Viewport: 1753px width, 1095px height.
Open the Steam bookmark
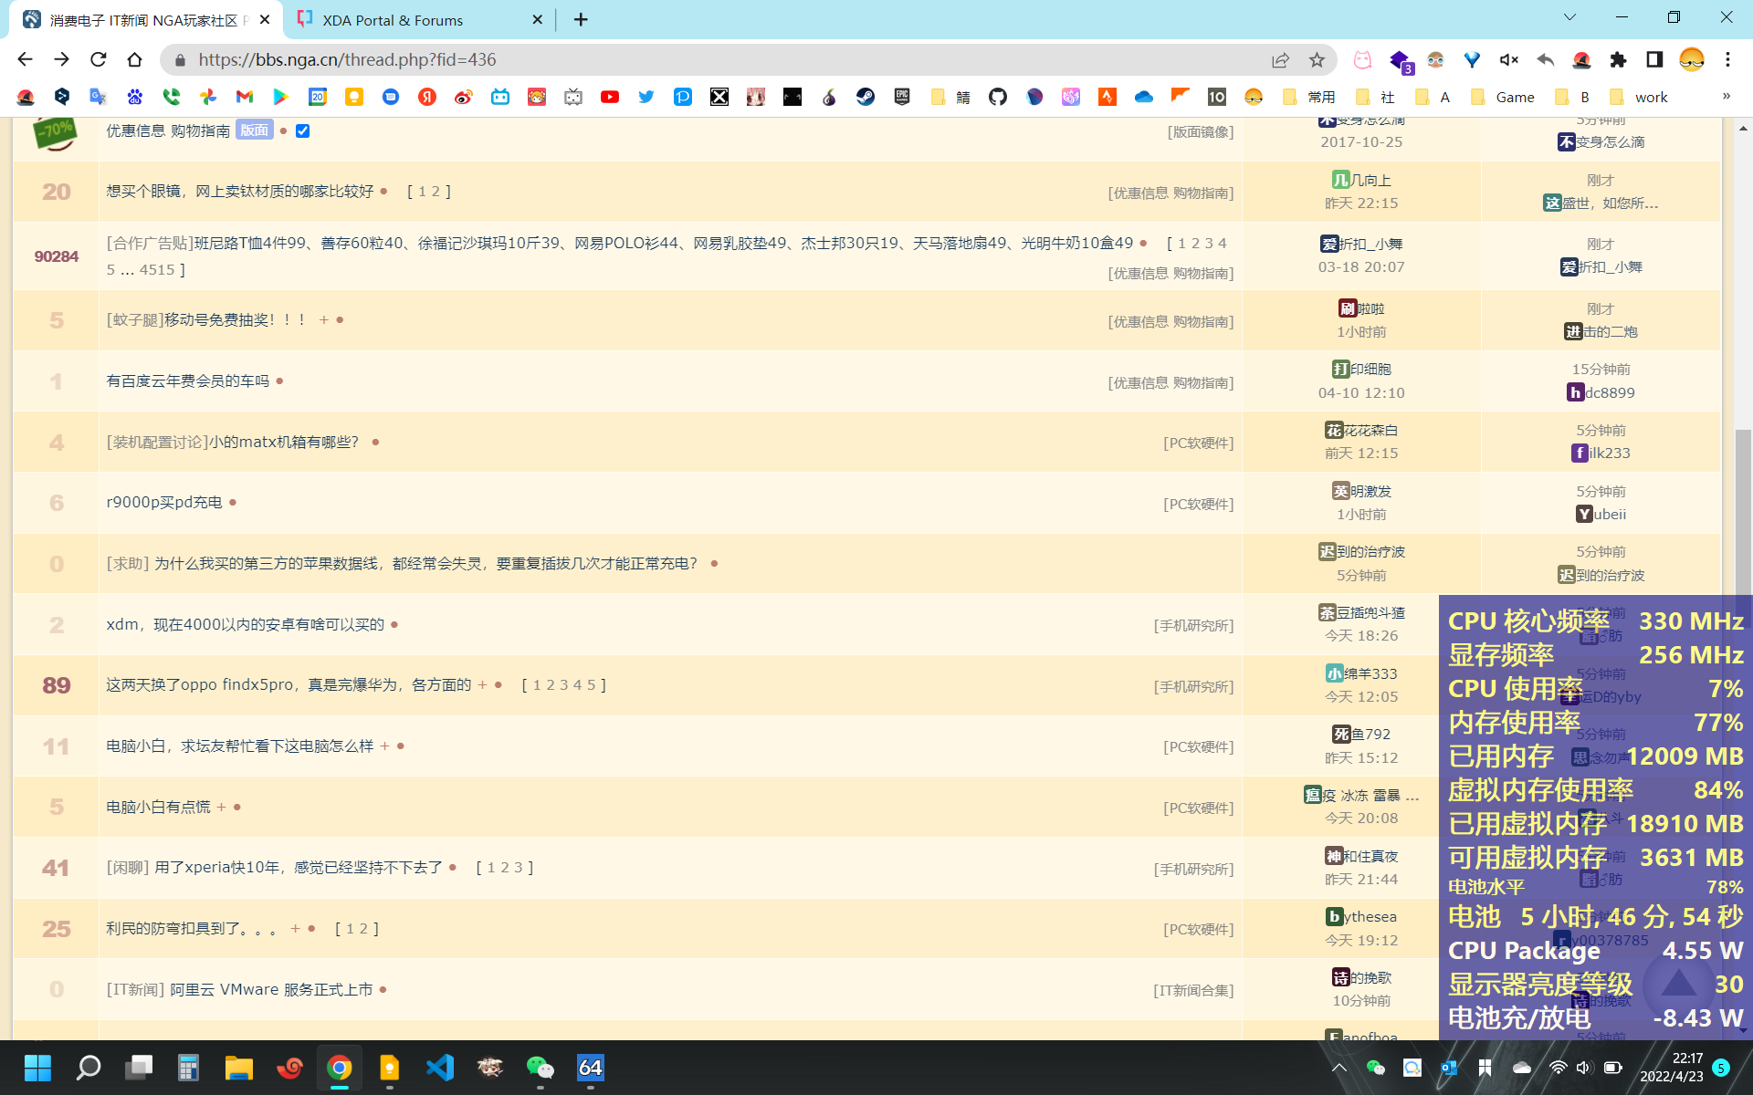point(866,97)
